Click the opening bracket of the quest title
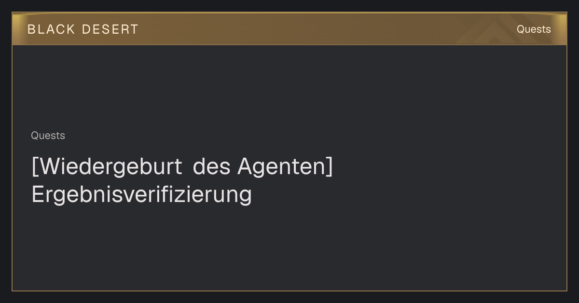579x303 pixels. coord(34,167)
